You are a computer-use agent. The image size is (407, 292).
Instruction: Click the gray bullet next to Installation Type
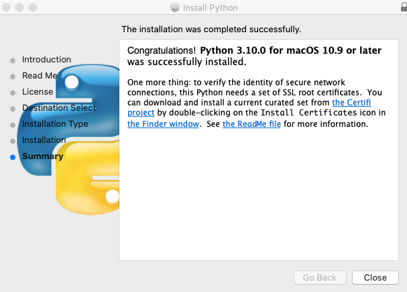point(13,125)
